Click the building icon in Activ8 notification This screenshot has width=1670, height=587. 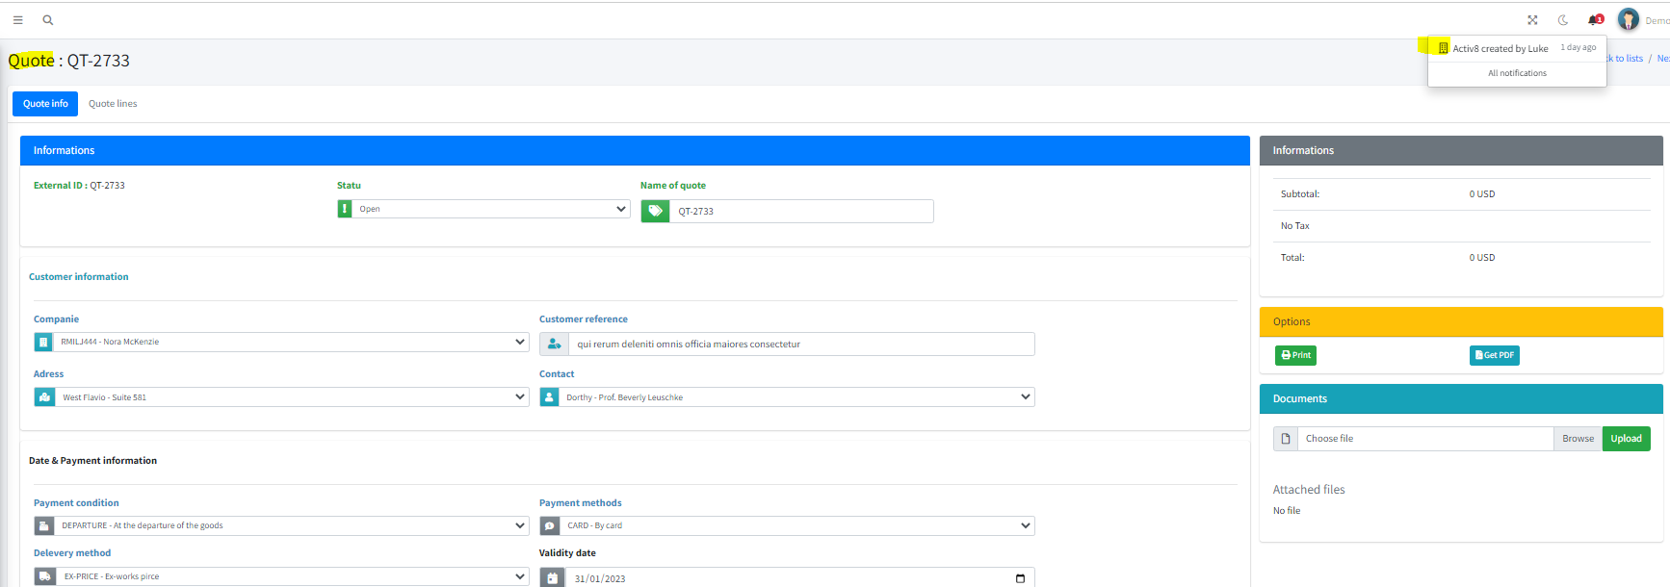click(1443, 48)
